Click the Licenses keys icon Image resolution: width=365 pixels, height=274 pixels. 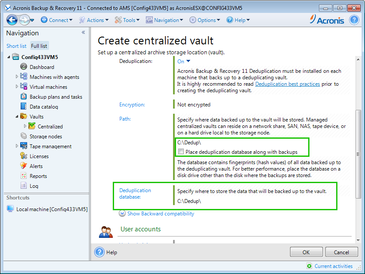tap(24, 156)
